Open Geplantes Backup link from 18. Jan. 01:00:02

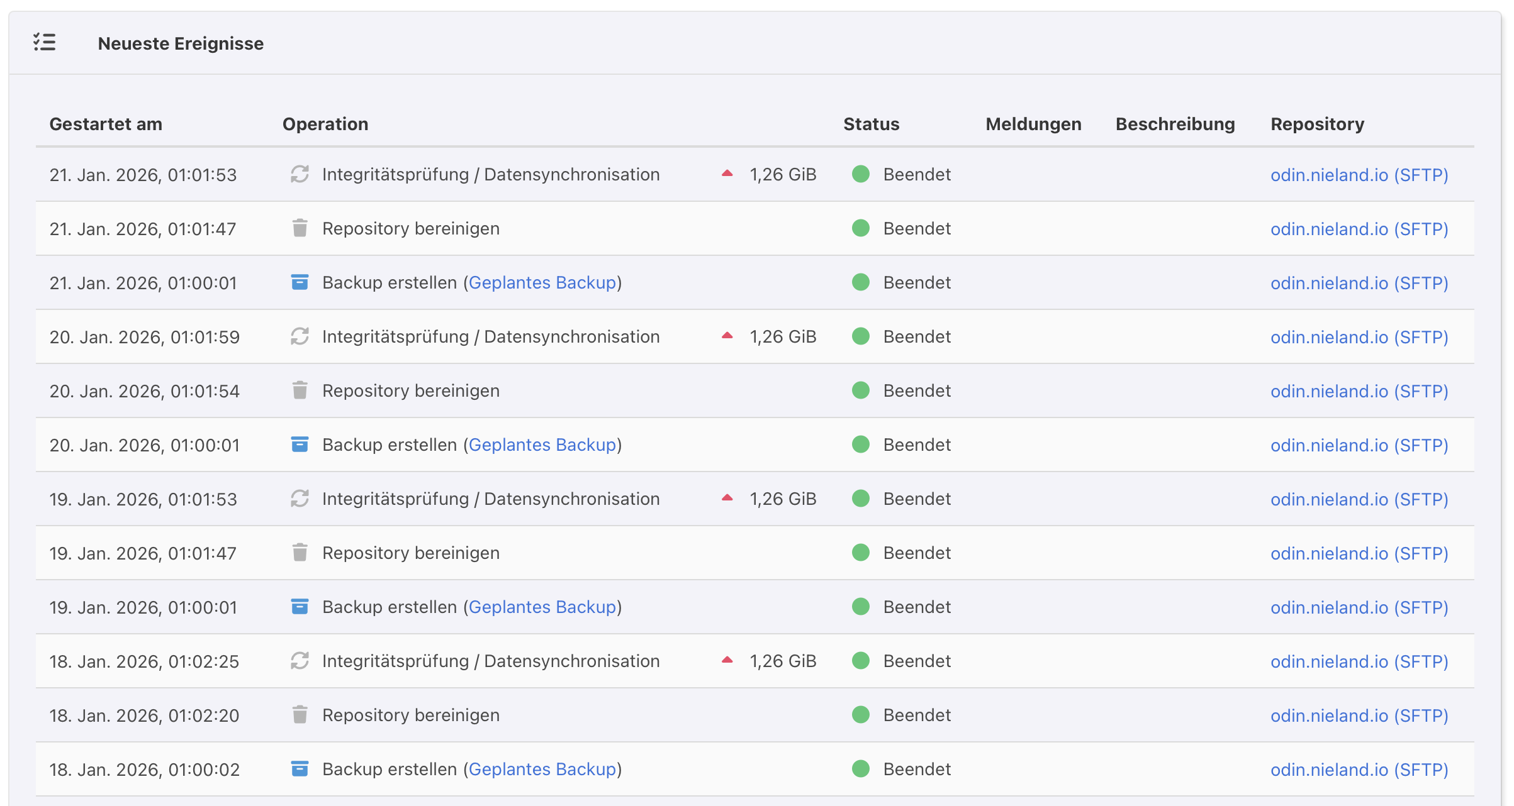pyautogui.click(x=542, y=769)
